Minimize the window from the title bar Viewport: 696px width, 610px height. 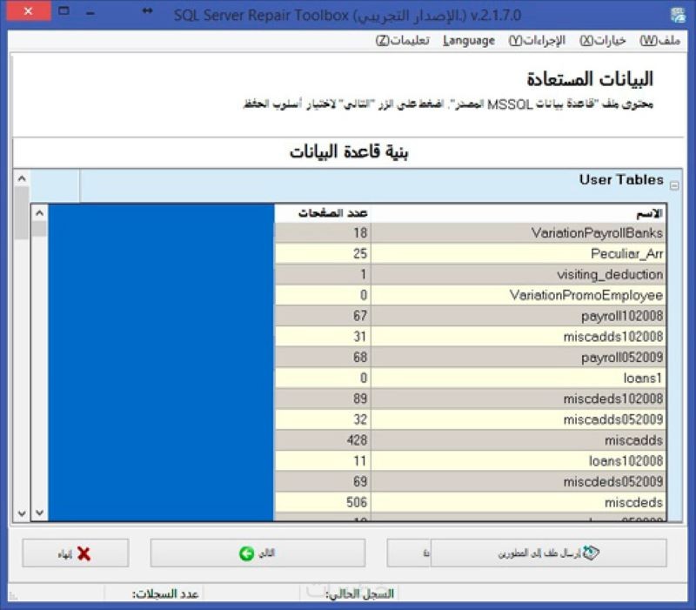tap(90, 13)
